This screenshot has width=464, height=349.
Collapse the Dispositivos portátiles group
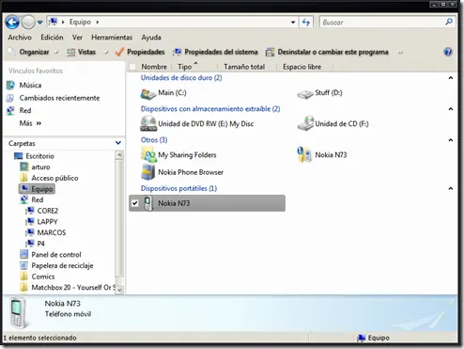(x=451, y=188)
